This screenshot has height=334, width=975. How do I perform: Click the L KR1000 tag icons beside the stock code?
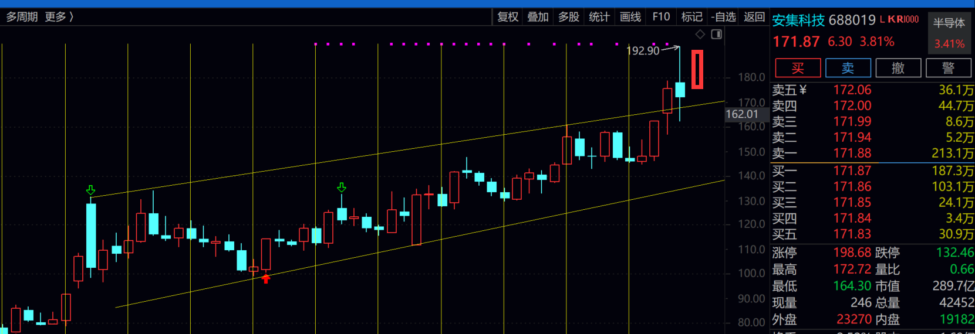899,19
